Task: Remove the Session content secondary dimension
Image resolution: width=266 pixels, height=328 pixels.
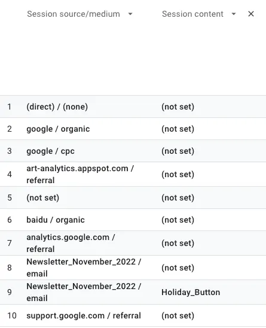Action: [x=251, y=14]
